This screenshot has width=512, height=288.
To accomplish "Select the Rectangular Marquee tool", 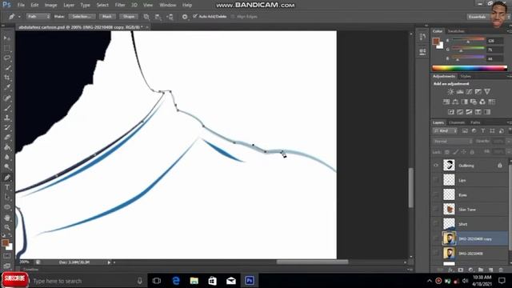I will (x=7, y=48).
